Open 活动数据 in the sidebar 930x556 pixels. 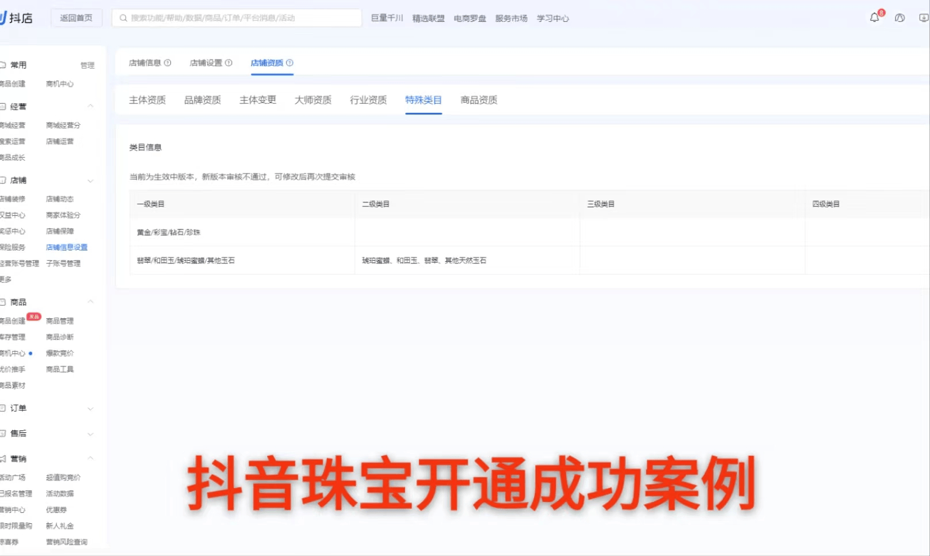(60, 493)
